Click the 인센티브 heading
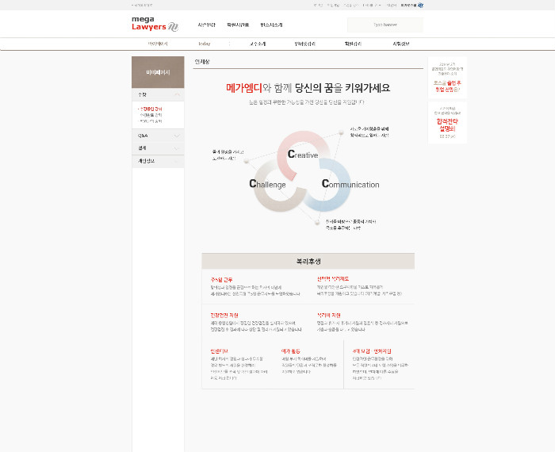This screenshot has height=452, width=555. [x=219, y=351]
